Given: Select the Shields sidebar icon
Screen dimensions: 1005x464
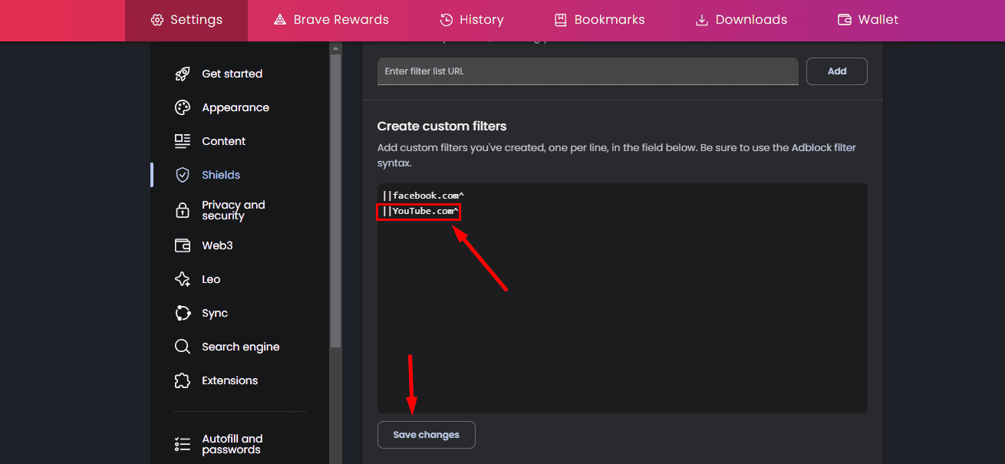Looking at the screenshot, I should coord(182,174).
